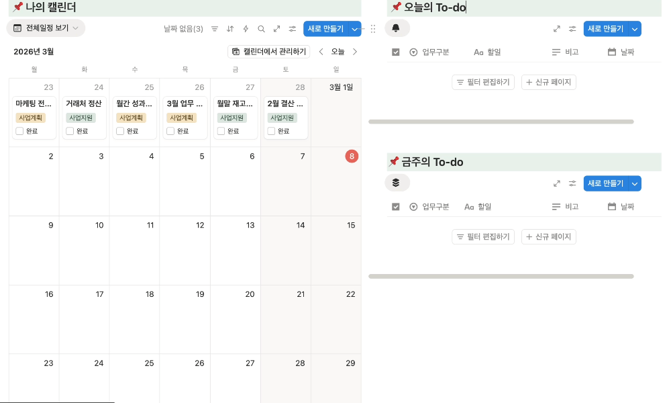The height and width of the screenshot is (403, 671).
Task: Click the bell view icon under 오늘의 To-do
Action: (396, 28)
